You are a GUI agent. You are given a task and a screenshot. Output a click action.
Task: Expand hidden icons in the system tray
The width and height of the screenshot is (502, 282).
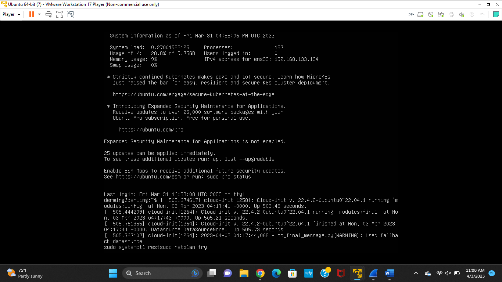click(416, 273)
